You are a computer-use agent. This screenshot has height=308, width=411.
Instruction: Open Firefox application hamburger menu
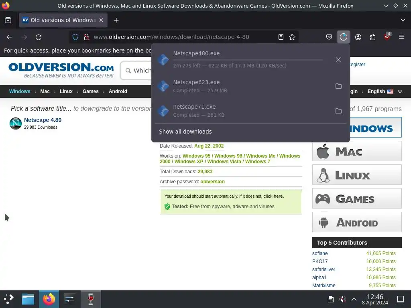tap(401, 37)
